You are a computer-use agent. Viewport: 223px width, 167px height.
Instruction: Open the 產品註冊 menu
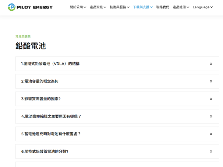pos(181,7)
